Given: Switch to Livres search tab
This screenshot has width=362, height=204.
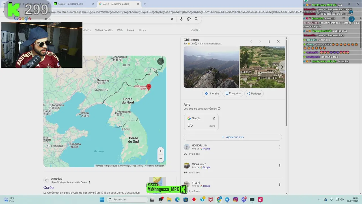Looking at the screenshot, I should point(130,30).
